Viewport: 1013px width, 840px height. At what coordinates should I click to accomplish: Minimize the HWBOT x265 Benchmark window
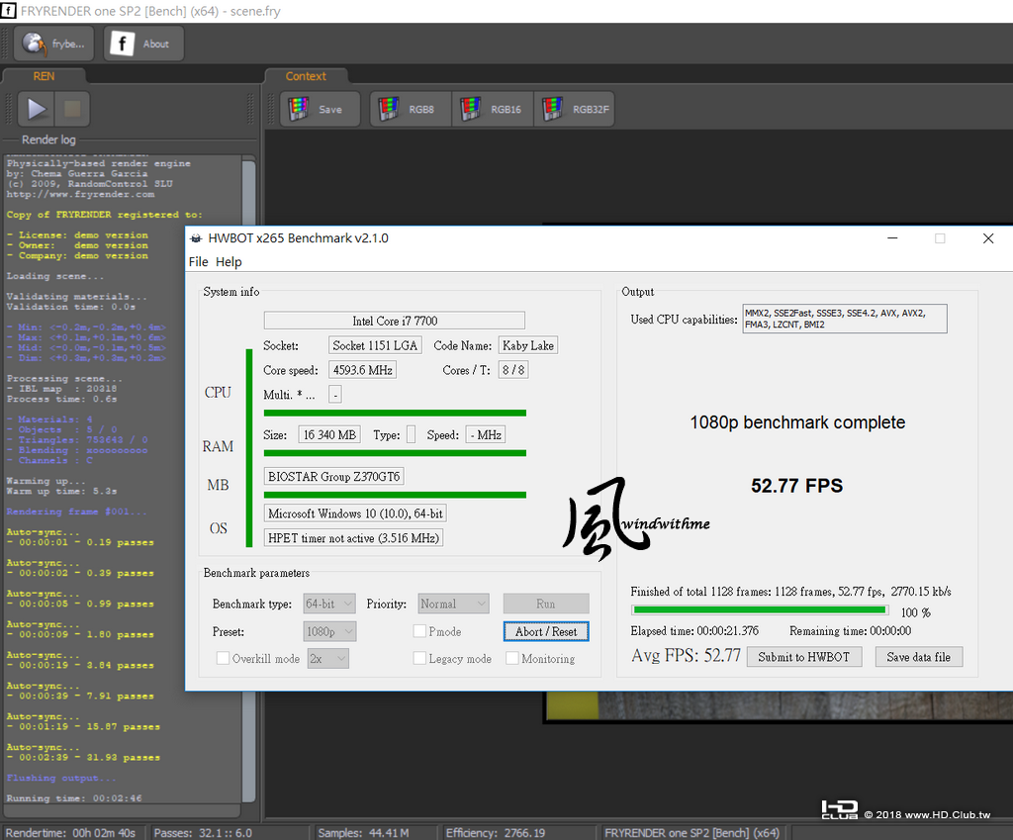(x=893, y=238)
